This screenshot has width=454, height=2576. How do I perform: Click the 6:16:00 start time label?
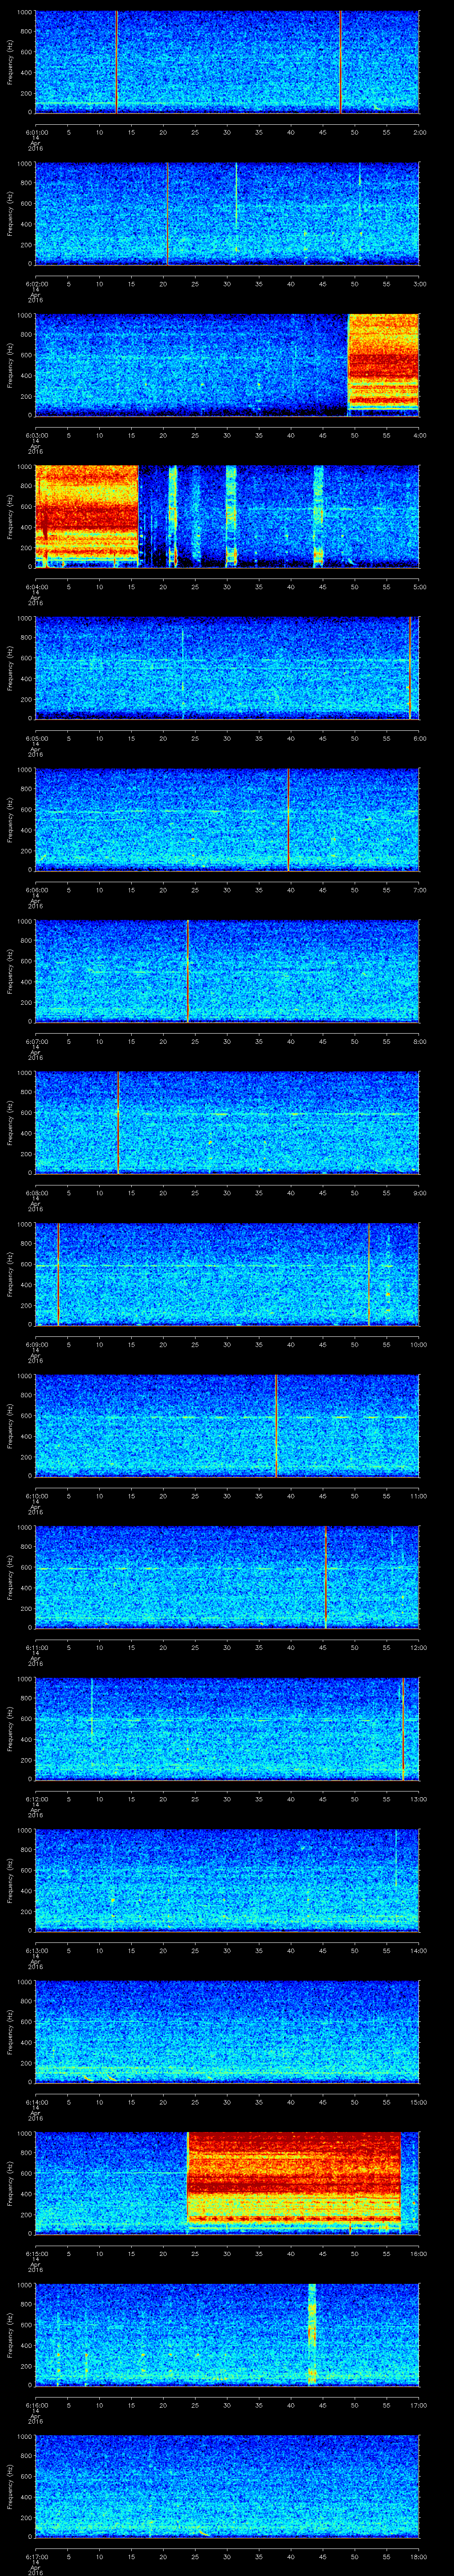coord(36,2406)
